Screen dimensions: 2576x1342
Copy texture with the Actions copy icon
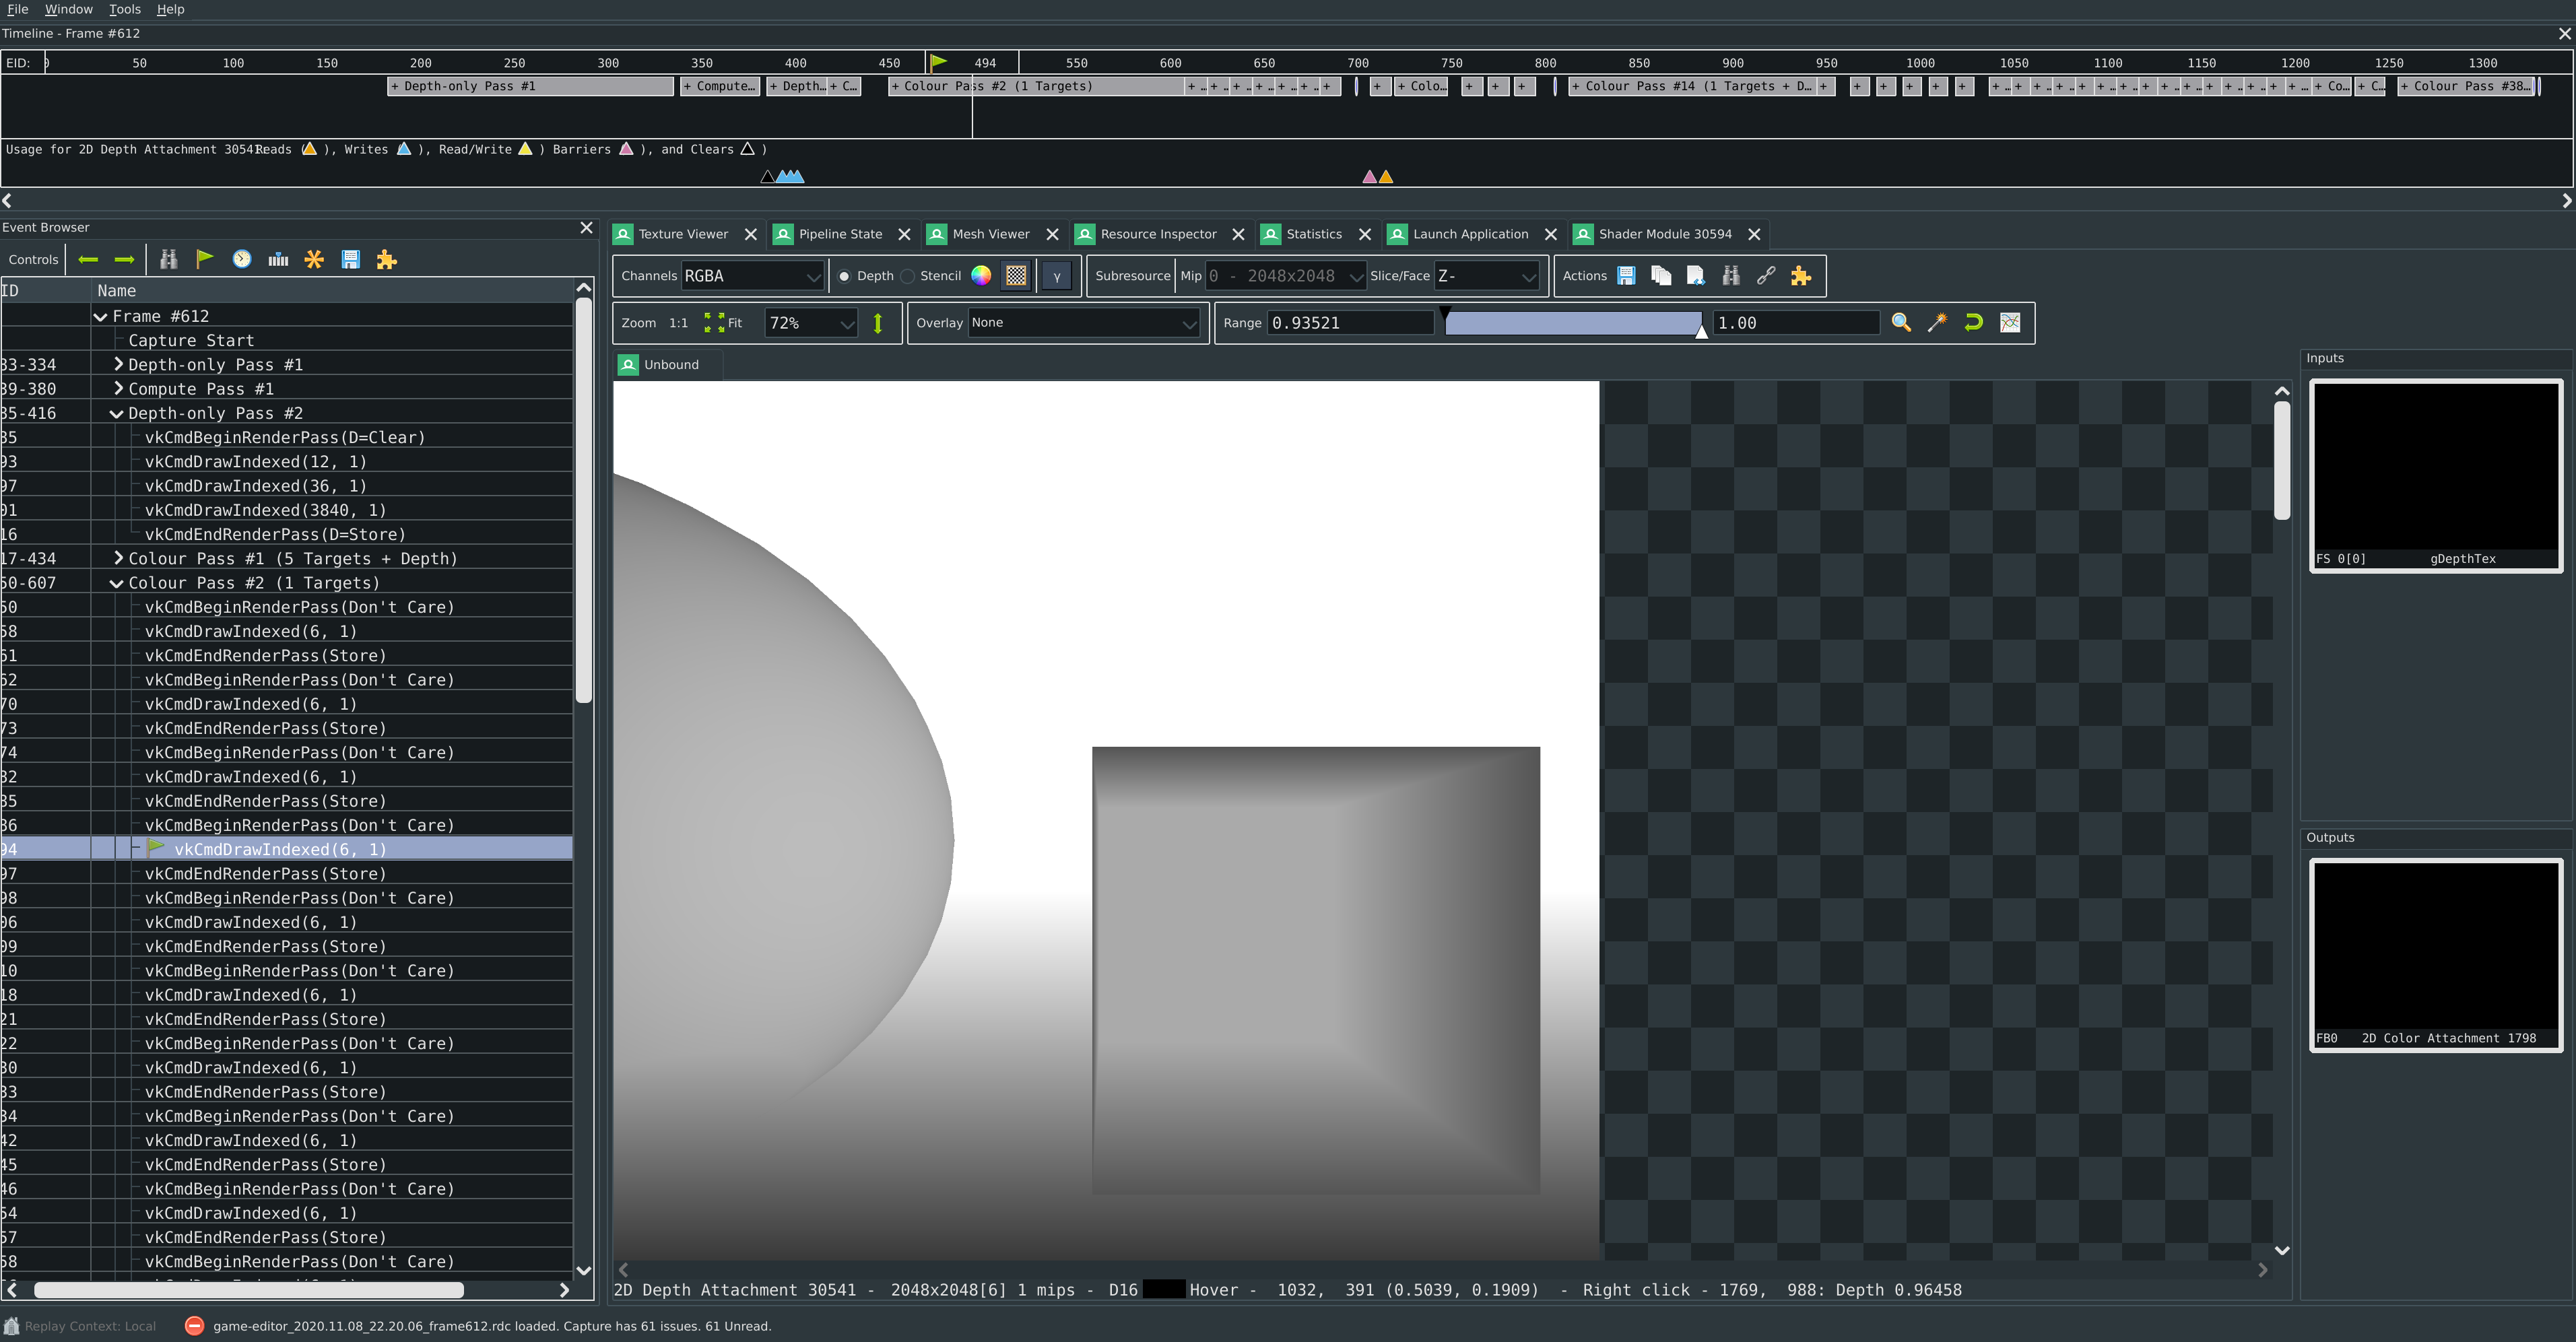1661,275
